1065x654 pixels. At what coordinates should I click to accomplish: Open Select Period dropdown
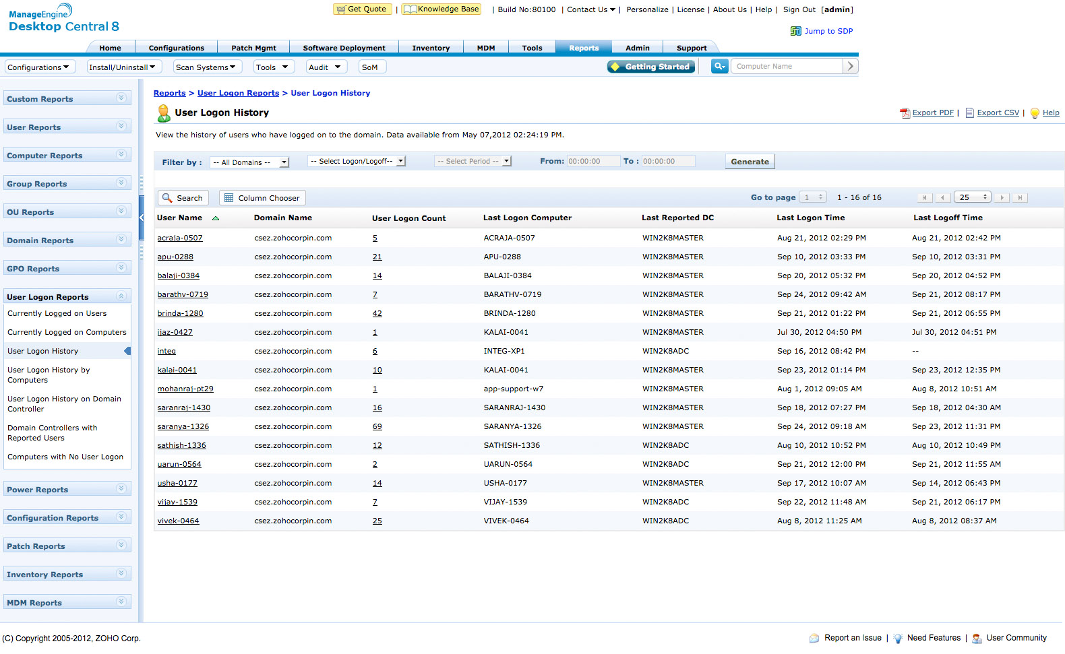pos(473,161)
